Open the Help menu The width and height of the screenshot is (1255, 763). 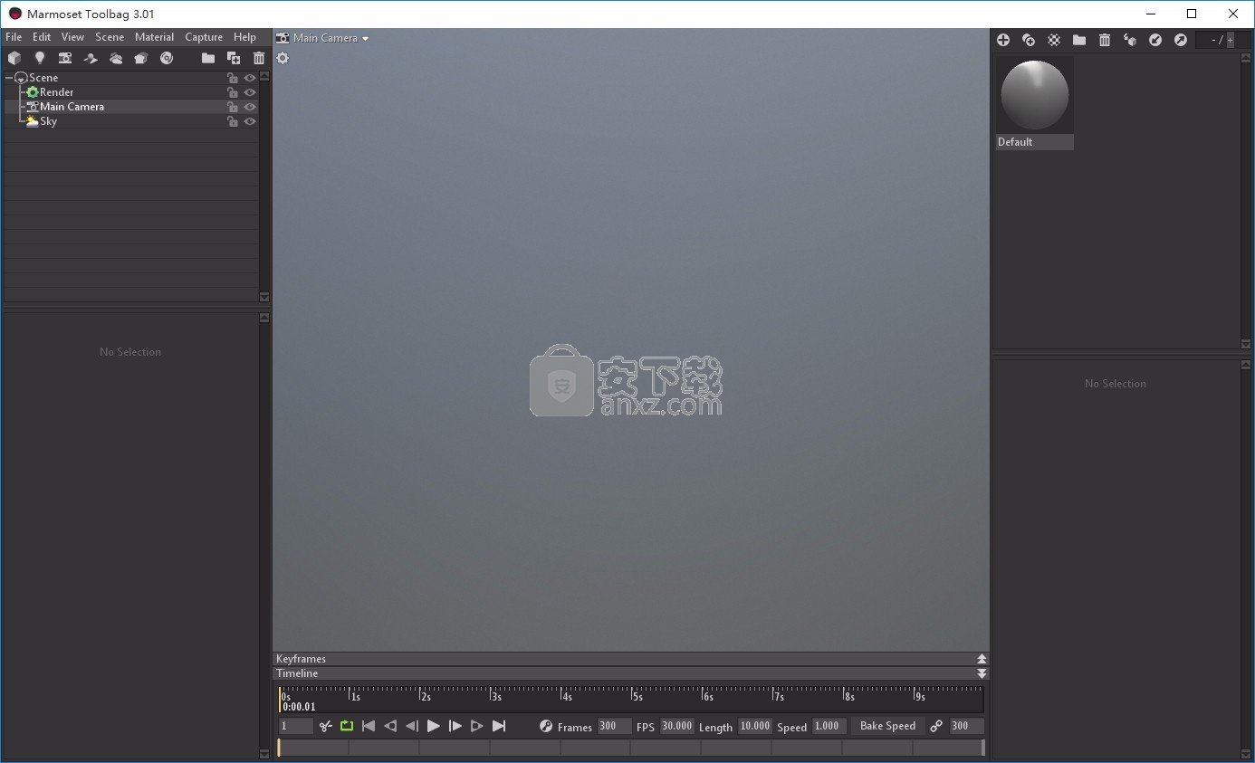(x=244, y=37)
